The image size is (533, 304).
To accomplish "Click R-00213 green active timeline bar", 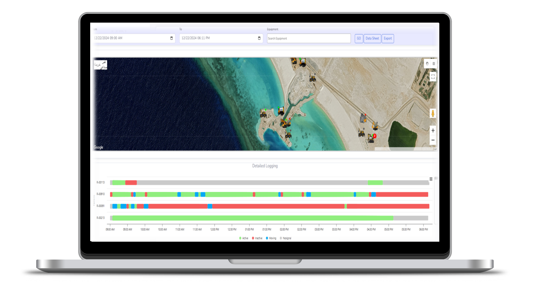I will (252, 218).
